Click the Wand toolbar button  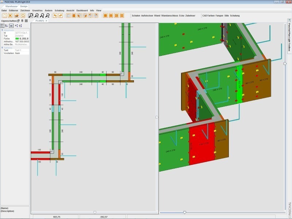[x=157, y=16]
